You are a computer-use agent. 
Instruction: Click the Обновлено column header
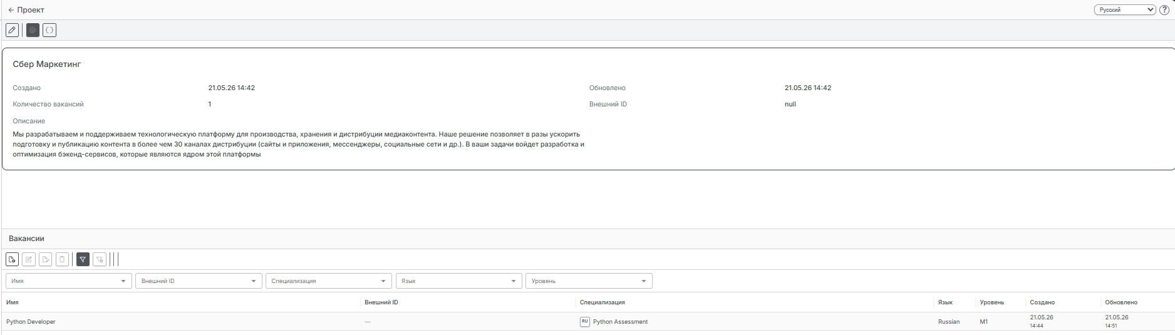point(1121,302)
